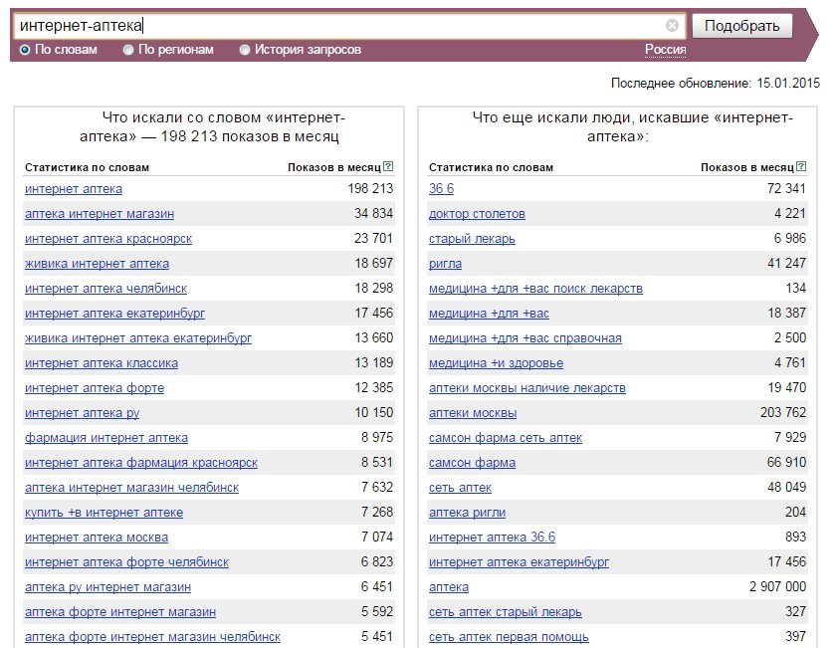Viewport: 838px width, 648px height.
Task: Open the 'аптека интернет магазин' keyword link
Action: point(100,214)
